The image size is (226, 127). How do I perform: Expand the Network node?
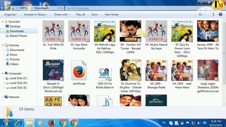click(2, 97)
